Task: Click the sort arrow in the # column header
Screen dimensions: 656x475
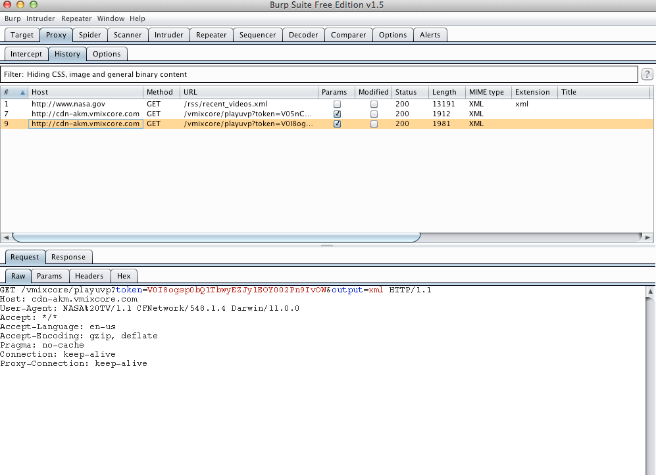Action: 23,93
